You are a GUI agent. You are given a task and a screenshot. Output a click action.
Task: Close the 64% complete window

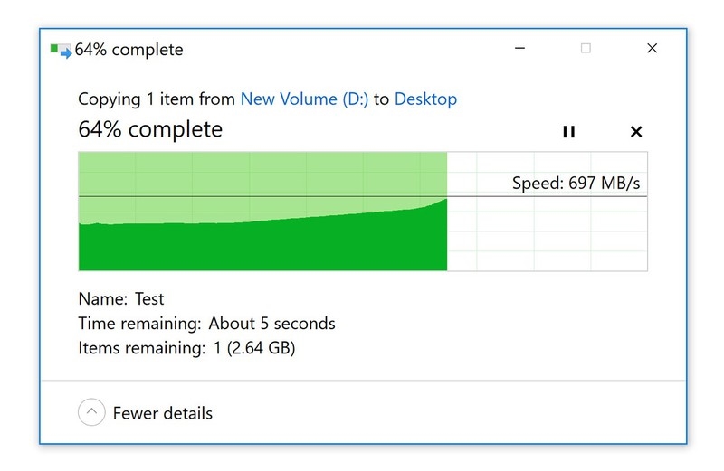pos(652,48)
